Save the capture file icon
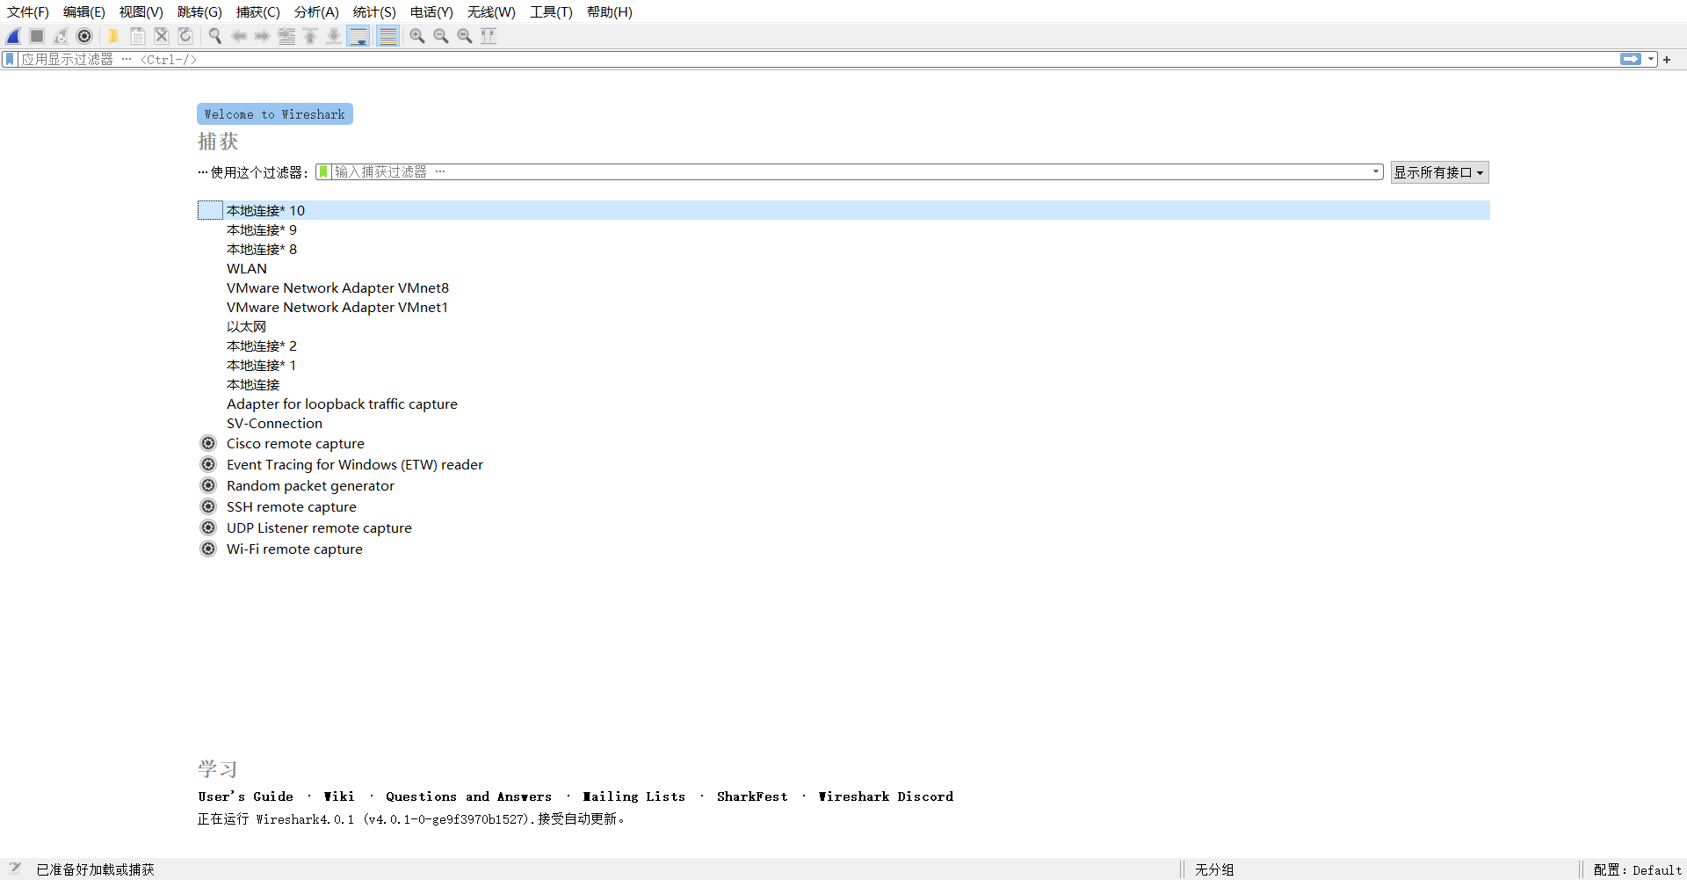 pyautogui.click(x=138, y=36)
